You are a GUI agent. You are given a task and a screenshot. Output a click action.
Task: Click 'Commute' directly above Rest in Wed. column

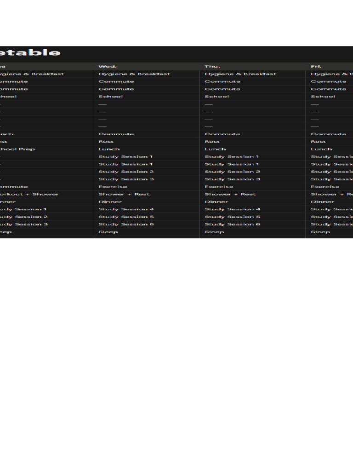(x=116, y=134)
